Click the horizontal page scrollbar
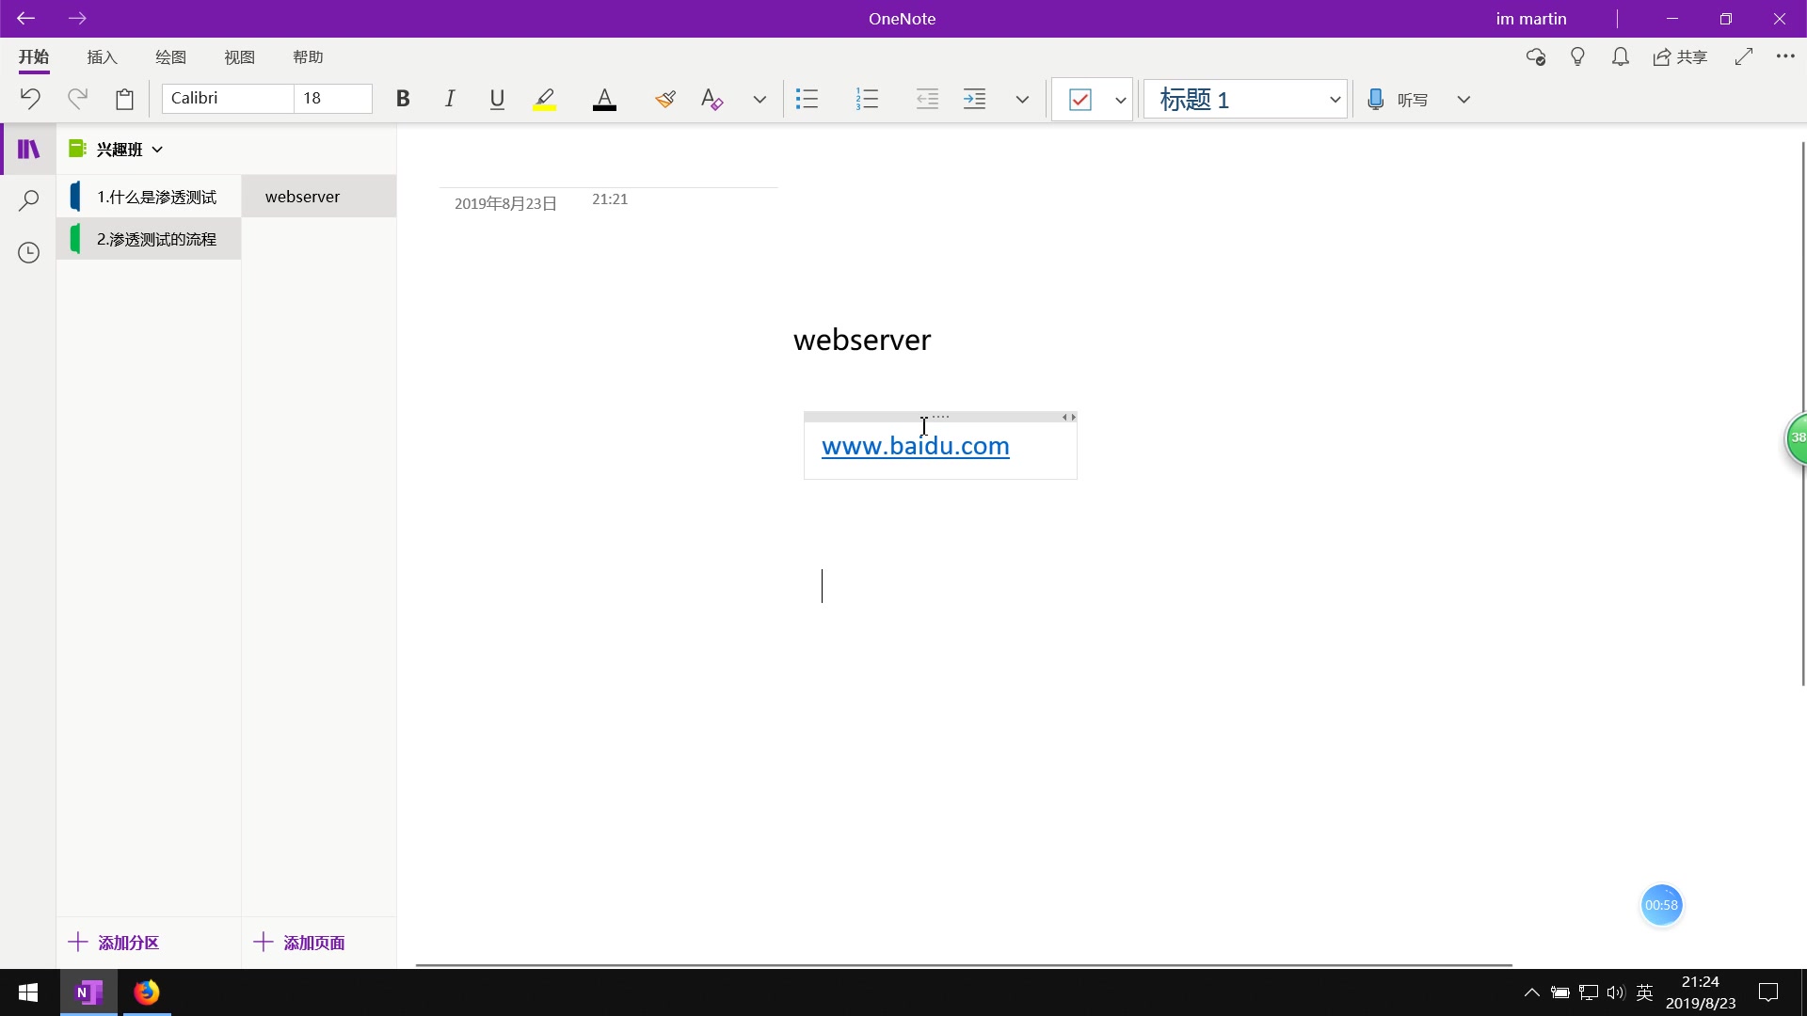The width and height of the screenshot is (1807, 1016). click(x=964, y=965)
